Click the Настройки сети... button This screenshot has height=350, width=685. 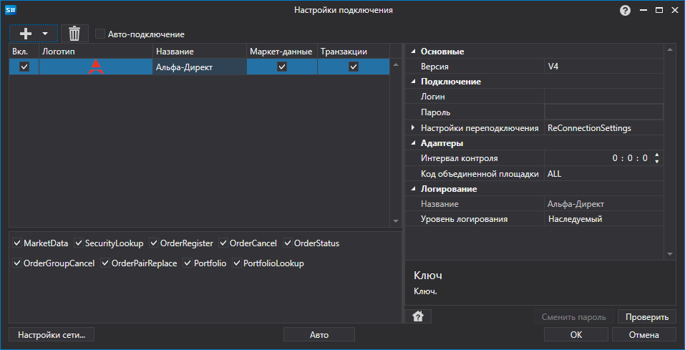tap(52, 335)
